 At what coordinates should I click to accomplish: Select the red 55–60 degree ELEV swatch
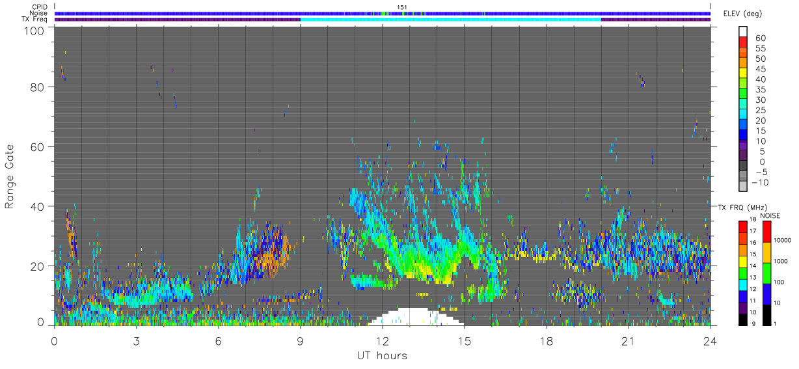[743, 43]
